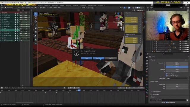
Task: Toggle the Crop to Render Region checkbox
Action: pyautogui.click(x=166, y=76)
